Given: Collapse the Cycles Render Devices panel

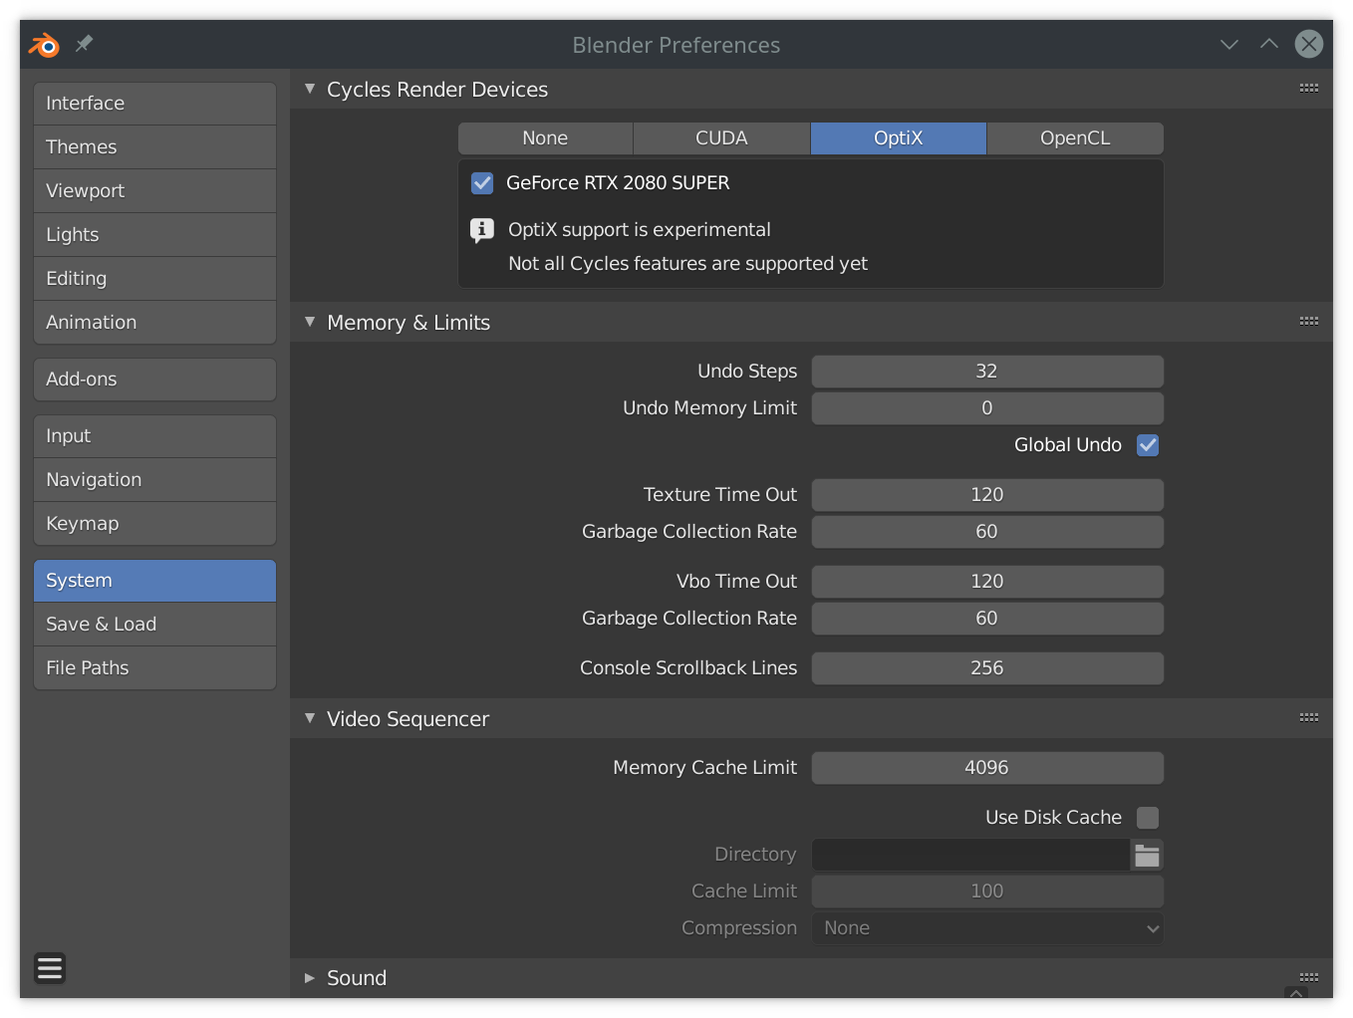Looking at the screenshot, I should click(310, 89).
